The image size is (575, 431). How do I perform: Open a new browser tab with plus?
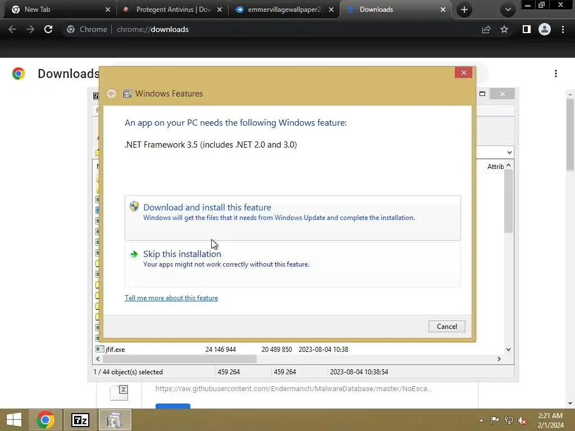[x=464, y=10]
